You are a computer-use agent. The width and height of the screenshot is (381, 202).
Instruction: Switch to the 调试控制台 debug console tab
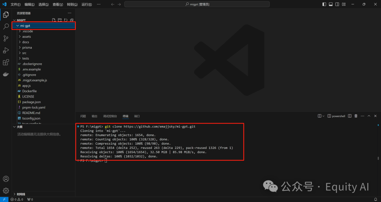[110, 116]
